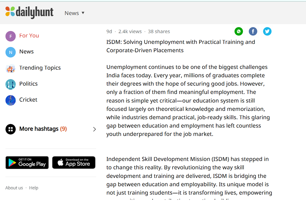
Task: Open the News dropdown in header
Action: click(74, 13)
